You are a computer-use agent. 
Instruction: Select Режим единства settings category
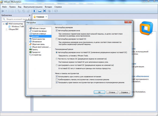pyautogui.click(x=38, y=39)
